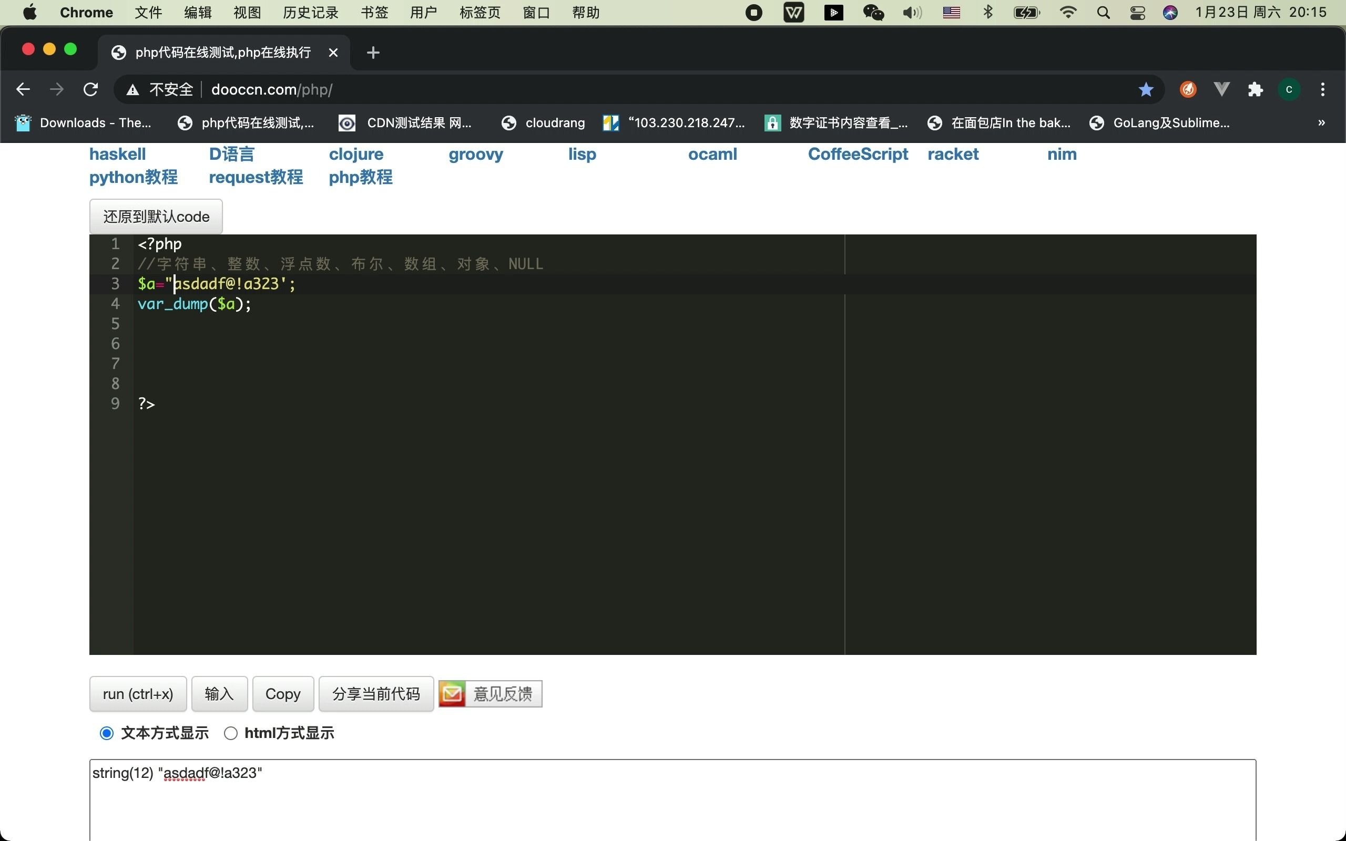This screenshot has width=1346, height=841.
Task: Open the US input source flag menu
Action: [952, 12]
